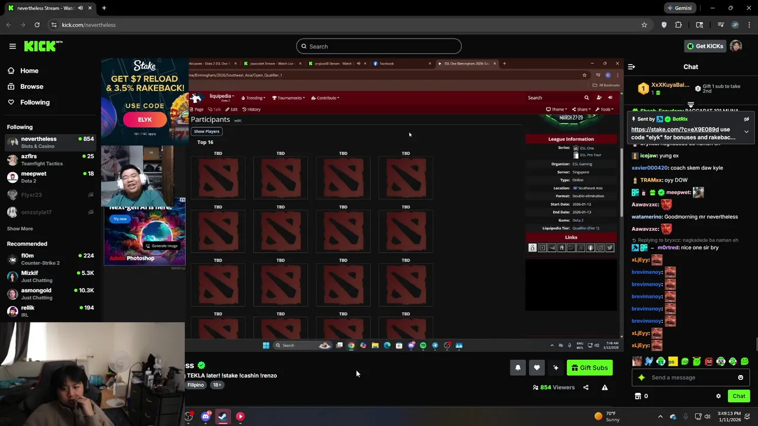Collapse the chat panel with arrow icon
This screenshot has height=426, width=758.
[x=631, y=67]
